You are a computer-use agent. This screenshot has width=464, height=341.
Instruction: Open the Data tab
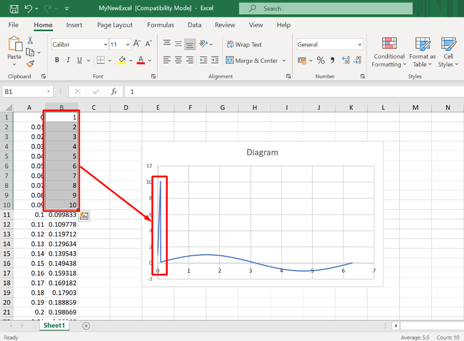click(194, 25)
